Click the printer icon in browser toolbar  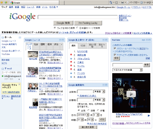pyautogui.click(x=122, y=2)
